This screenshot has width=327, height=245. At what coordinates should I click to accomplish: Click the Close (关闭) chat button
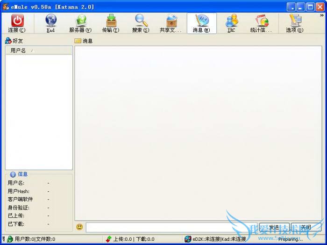pos(306,227)
